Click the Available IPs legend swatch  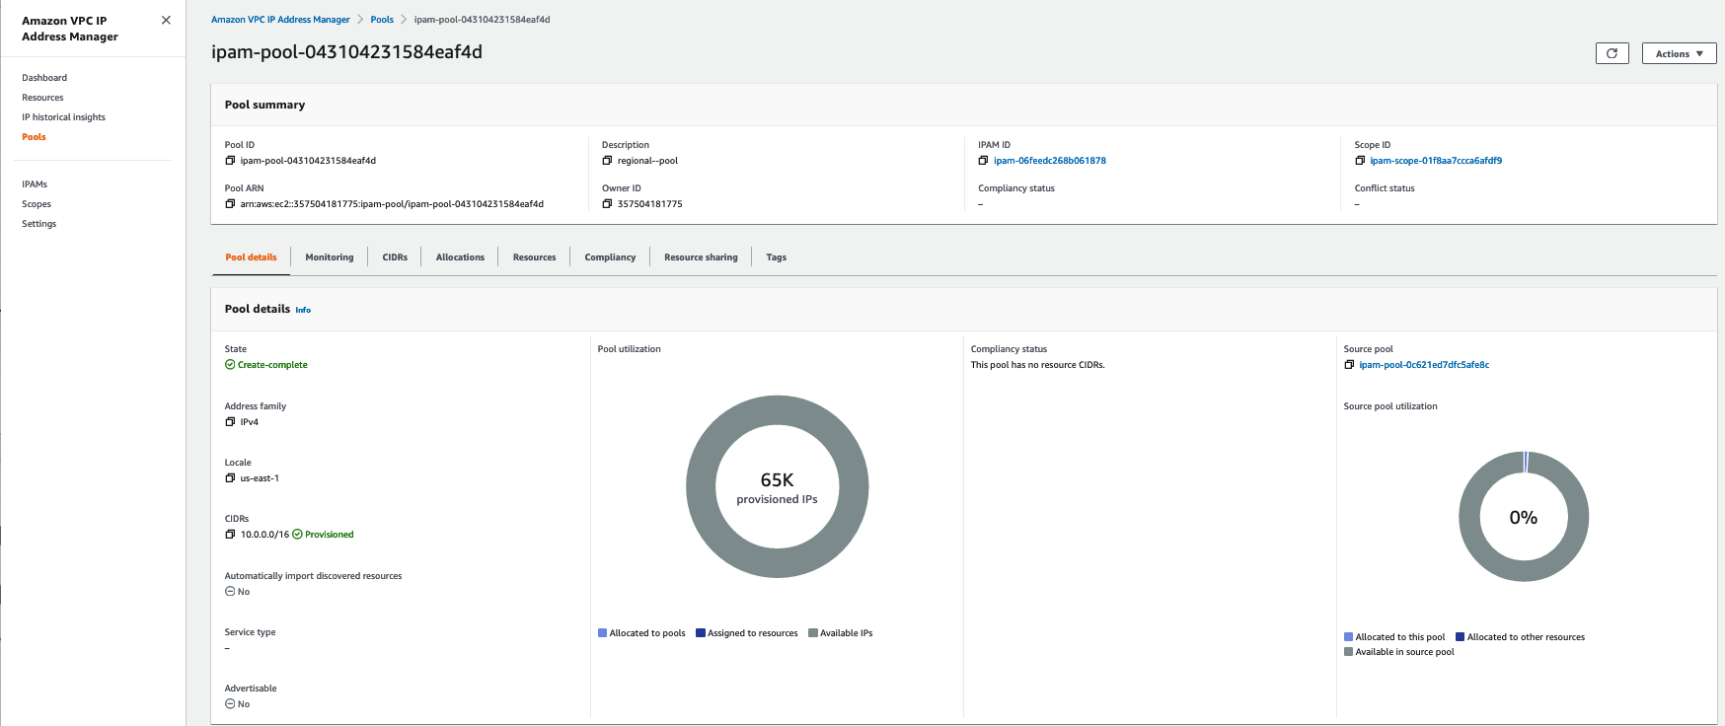(813, 633)
